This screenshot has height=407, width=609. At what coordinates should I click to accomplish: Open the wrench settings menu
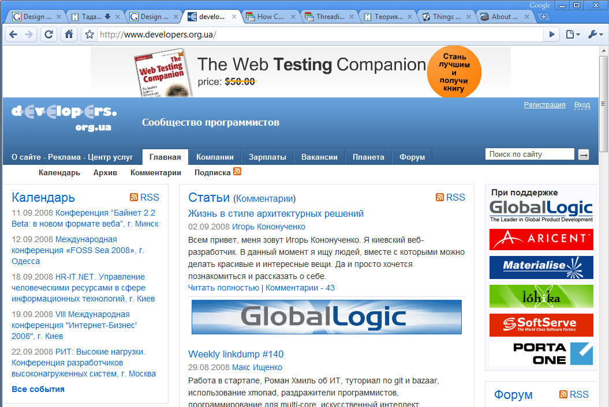pyautogui.click(x=595, y=35)
